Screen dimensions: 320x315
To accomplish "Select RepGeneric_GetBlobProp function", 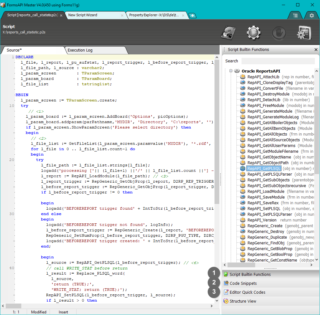I will click(270, 248).
